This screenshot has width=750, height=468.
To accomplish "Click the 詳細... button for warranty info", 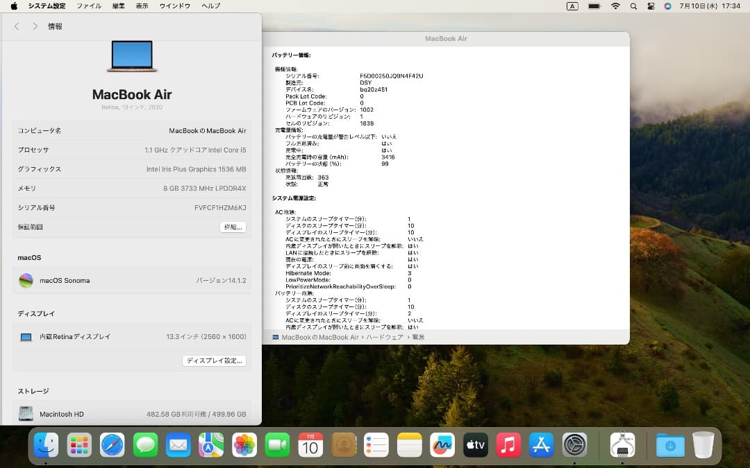I will (233, 227).
